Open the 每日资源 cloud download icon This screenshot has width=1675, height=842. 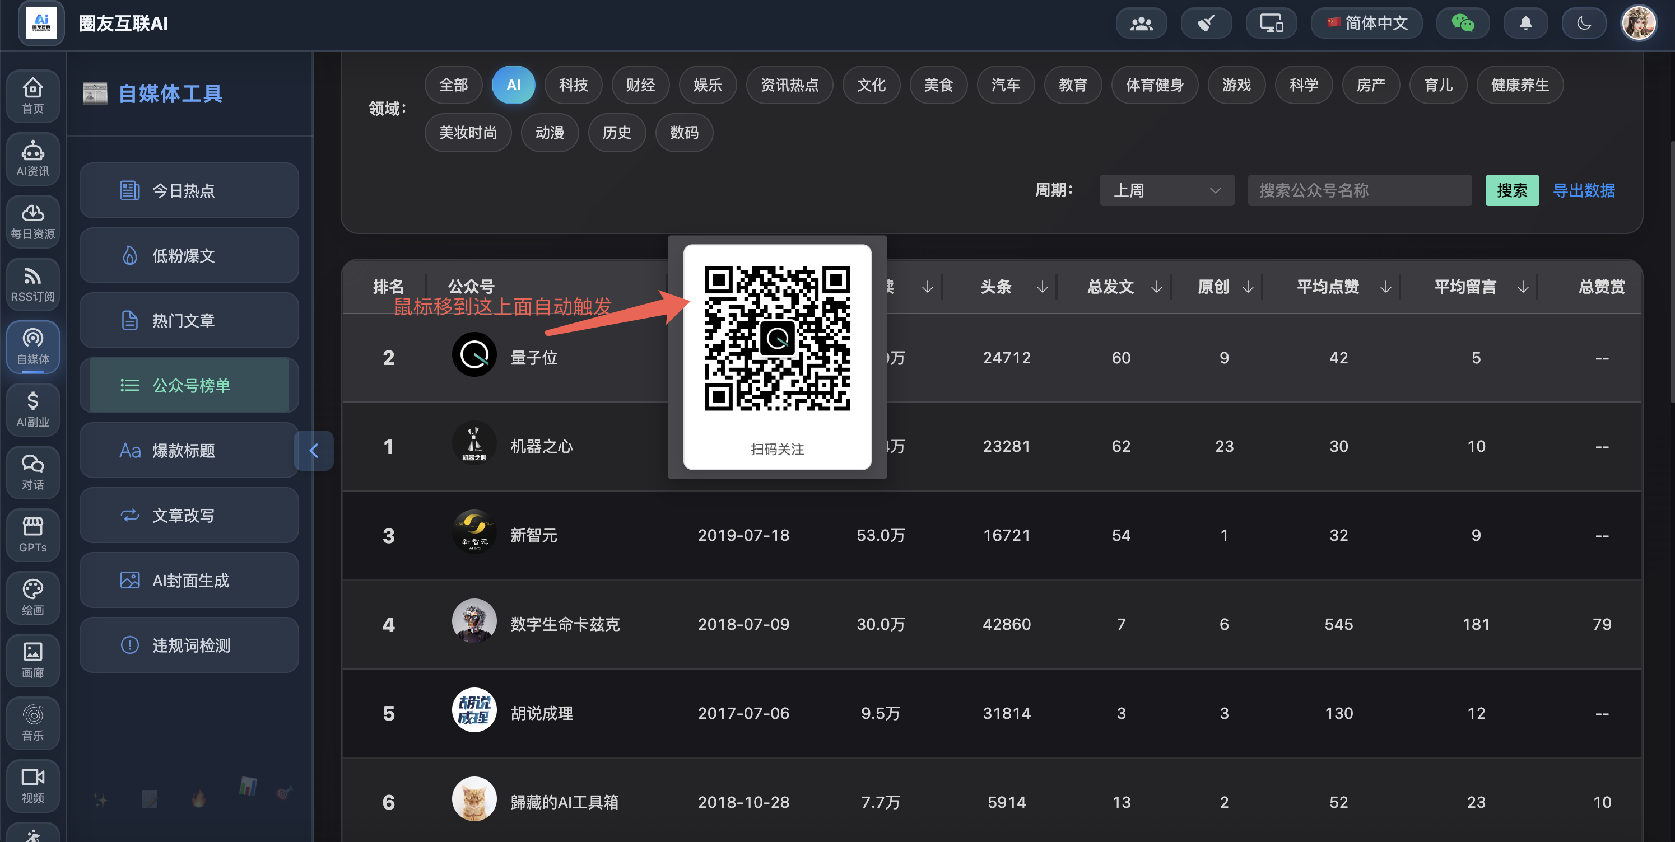32,221
